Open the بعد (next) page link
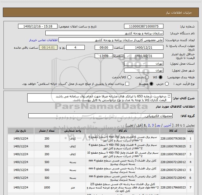 coord(158,125)
